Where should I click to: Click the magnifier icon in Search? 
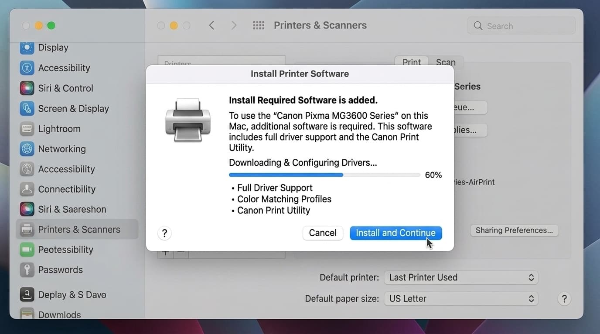pyautogui.click(x=478, y=26)
